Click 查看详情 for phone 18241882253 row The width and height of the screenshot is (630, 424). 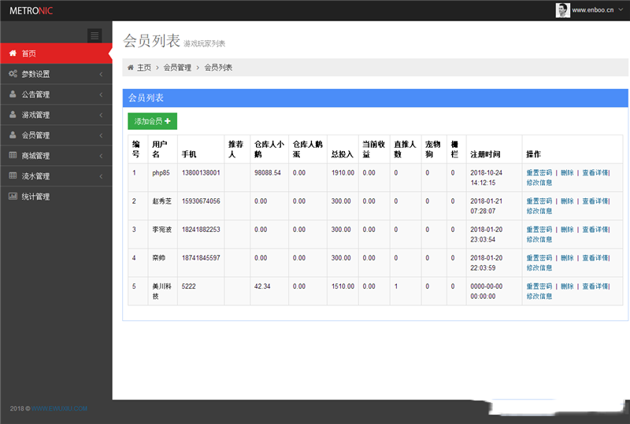click(595, 230)
